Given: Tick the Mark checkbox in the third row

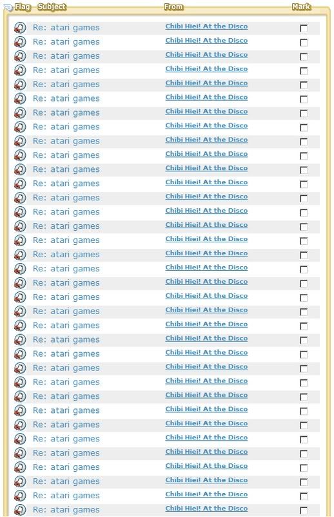Looking at the screenshot, I should (304, 57).
